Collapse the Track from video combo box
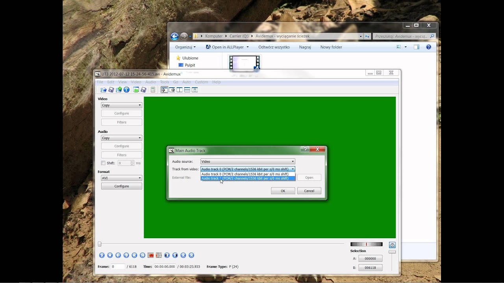 coord(248,169)
